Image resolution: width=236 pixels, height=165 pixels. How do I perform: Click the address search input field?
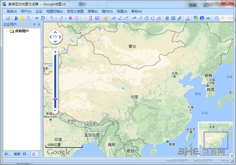(x=227, y=18)
